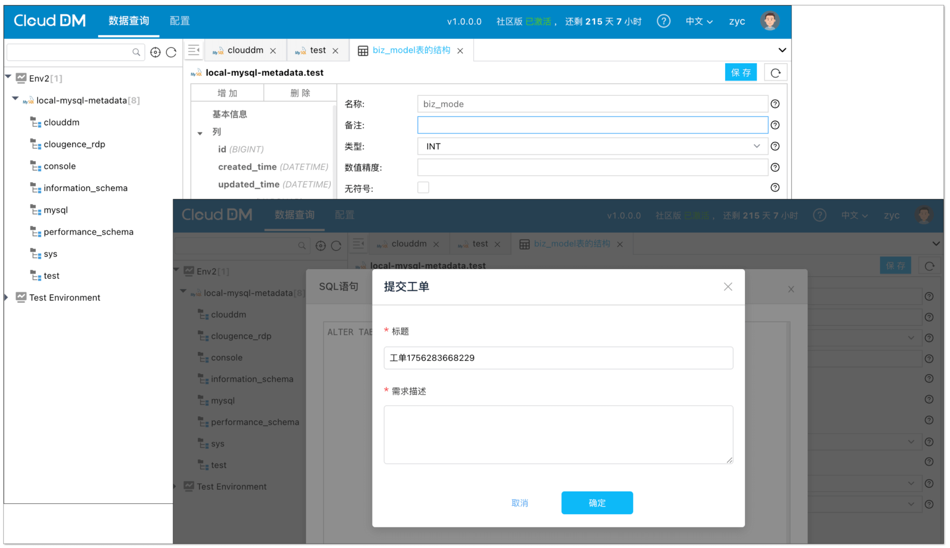
Task: Click the search magnifier icon in sidebar
Action: 136,52
